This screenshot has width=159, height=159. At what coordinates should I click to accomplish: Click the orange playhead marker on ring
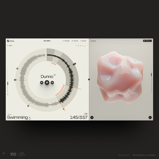[x=64, y=109]
